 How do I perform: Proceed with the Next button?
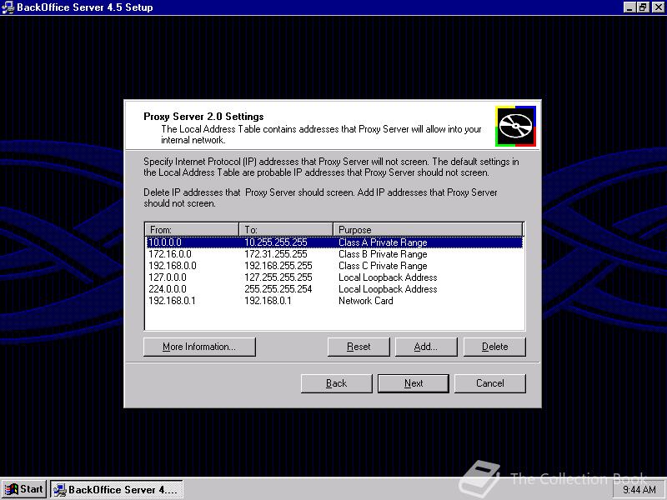(413, 383)
